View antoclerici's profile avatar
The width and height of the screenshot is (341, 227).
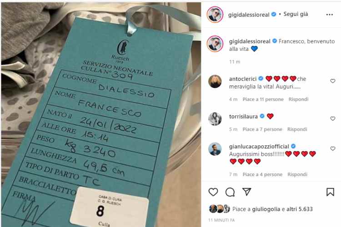point(215,81)
